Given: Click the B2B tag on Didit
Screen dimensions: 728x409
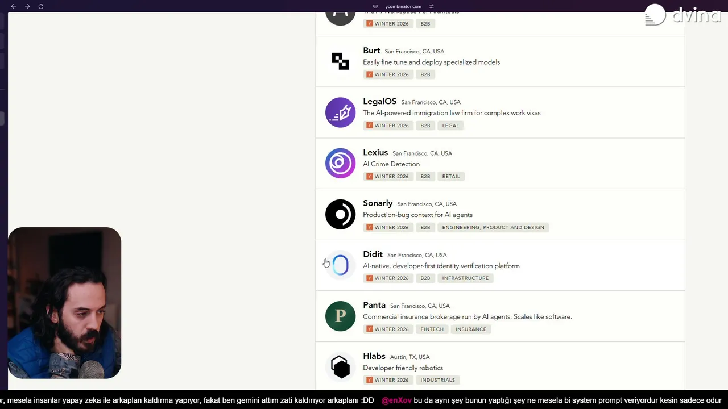Looking at the screenshot, I should (x=425, y=278).
